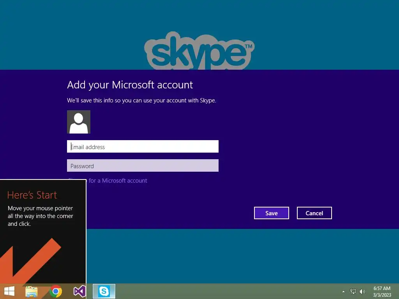Click the 'Here's Start' tip title
This screenshot has height=299, width=399.
[32, 195]
